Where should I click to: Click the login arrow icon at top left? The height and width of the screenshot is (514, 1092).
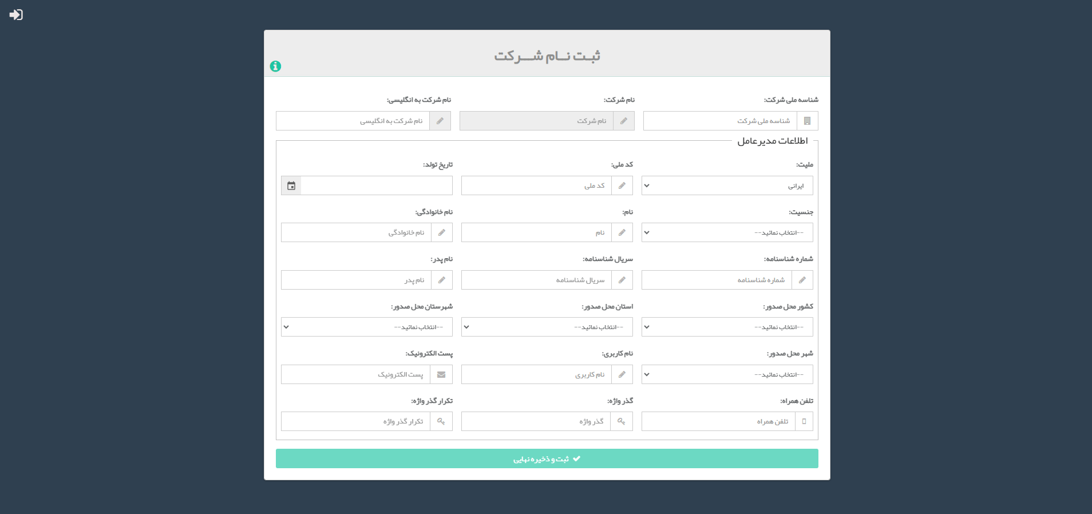(x=17, y=14)
